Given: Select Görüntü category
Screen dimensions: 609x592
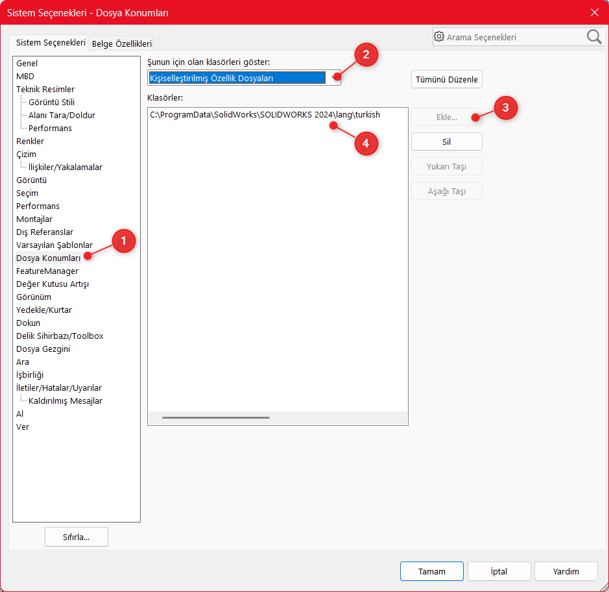Looking at the screenshot, I should point(32,180).
